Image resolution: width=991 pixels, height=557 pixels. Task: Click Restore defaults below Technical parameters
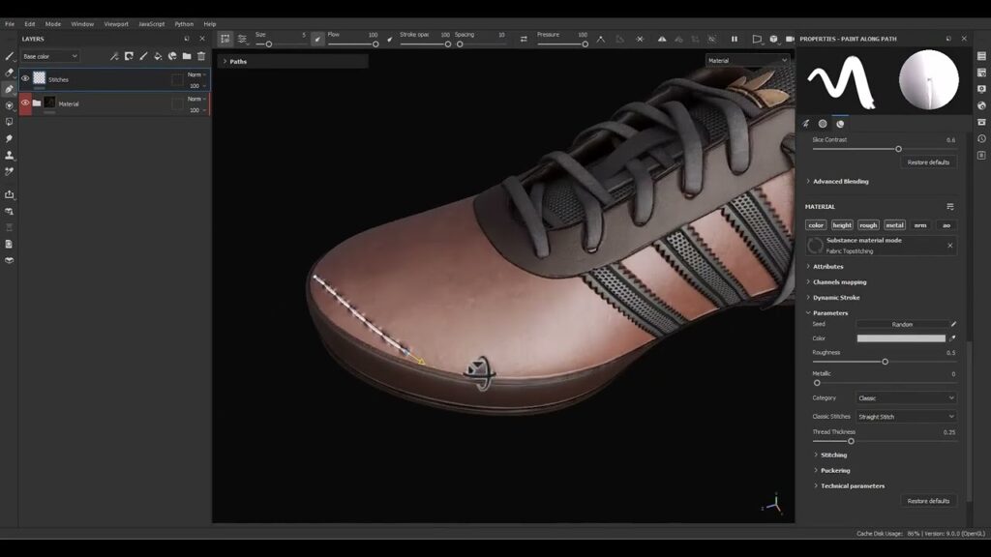click(x=928, y=502)
